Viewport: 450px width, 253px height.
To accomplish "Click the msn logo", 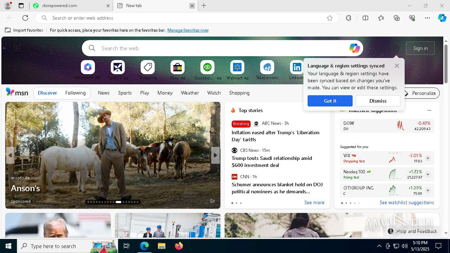I will [17, 92].
